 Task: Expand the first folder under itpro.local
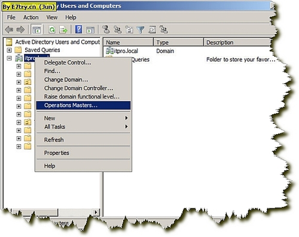click(19, 66)
